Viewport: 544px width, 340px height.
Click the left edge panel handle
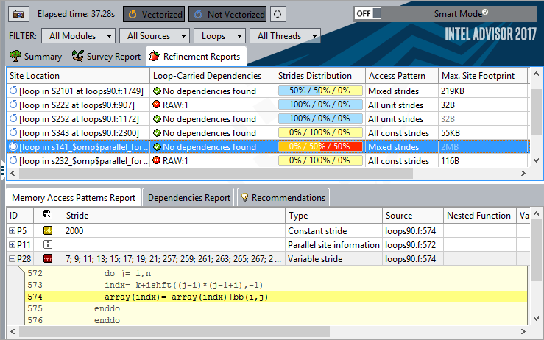coord(2,170)
